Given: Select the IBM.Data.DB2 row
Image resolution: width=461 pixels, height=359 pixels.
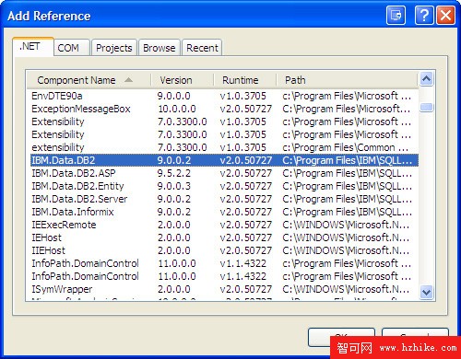Looking at the screenshot, I should click(x=224, y=160).
